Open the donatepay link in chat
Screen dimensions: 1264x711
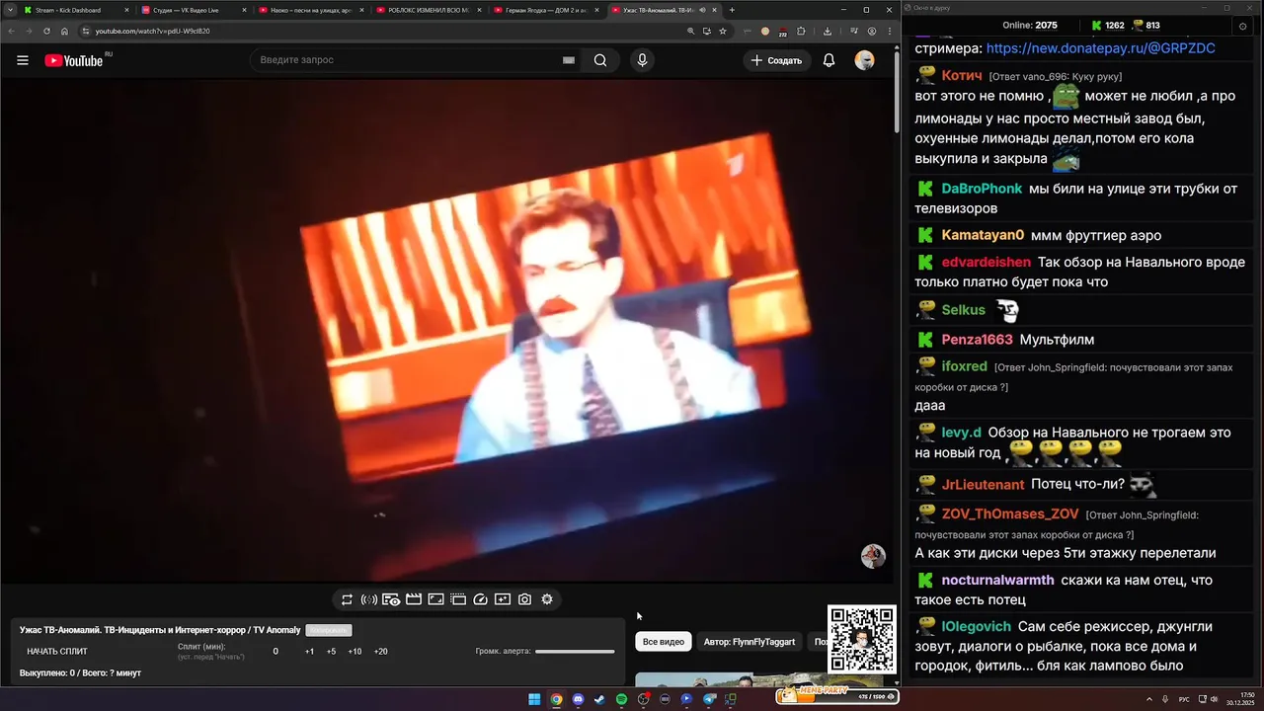pyautogui.click(x=1100, y=47)
